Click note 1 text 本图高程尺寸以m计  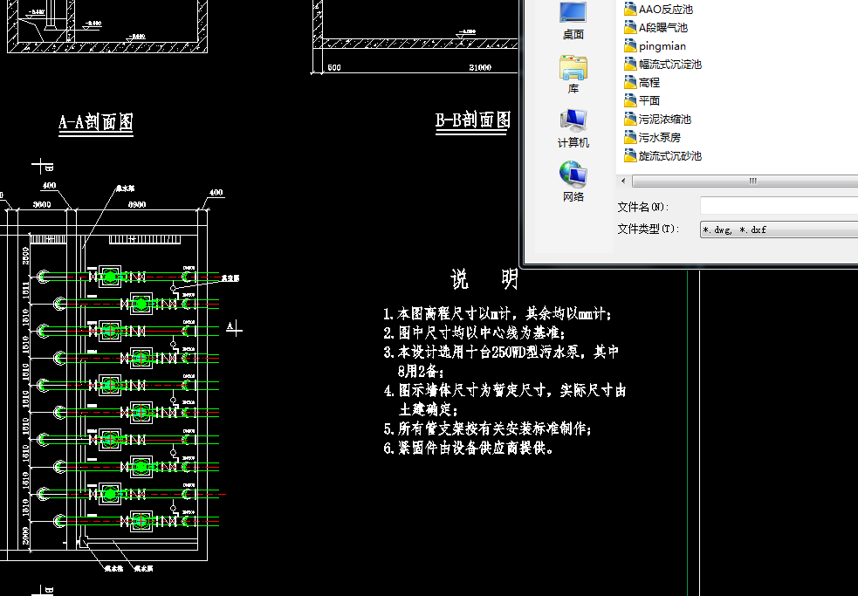click(498, 313)
